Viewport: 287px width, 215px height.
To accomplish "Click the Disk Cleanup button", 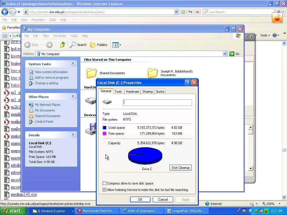I will (180, 168).
